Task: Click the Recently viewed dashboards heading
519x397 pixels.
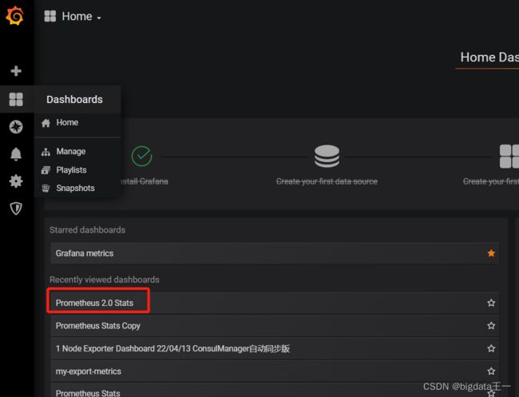Action: pyautogui.click(x=105, y=280)
